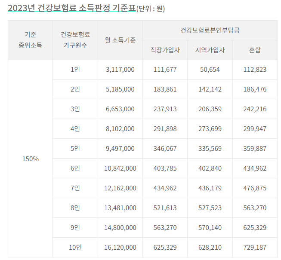Select the 402,840 cell
The width and height of the screenshot is (281, 260).
click(210, 168)
